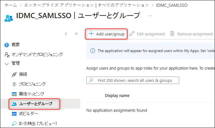Select 管理 section header
The width and height of the screenshot is (215, 128).
pyautogui.click(x=15, y=63)
